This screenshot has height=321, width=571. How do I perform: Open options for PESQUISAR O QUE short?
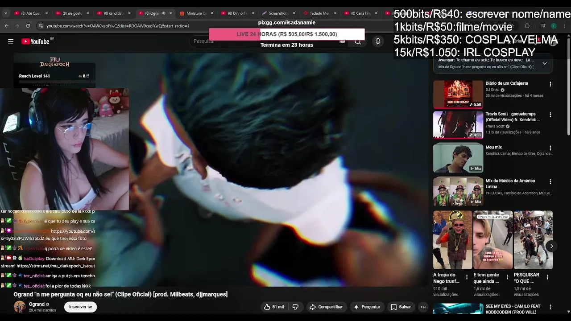coord(547,277)
